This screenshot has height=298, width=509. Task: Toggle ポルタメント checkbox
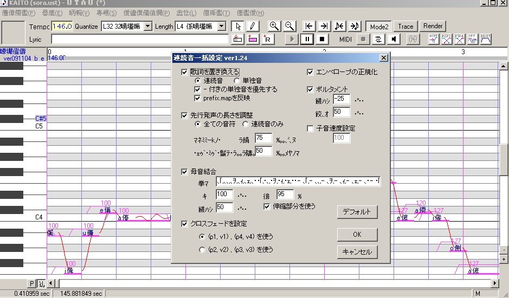tap(310, 89)
